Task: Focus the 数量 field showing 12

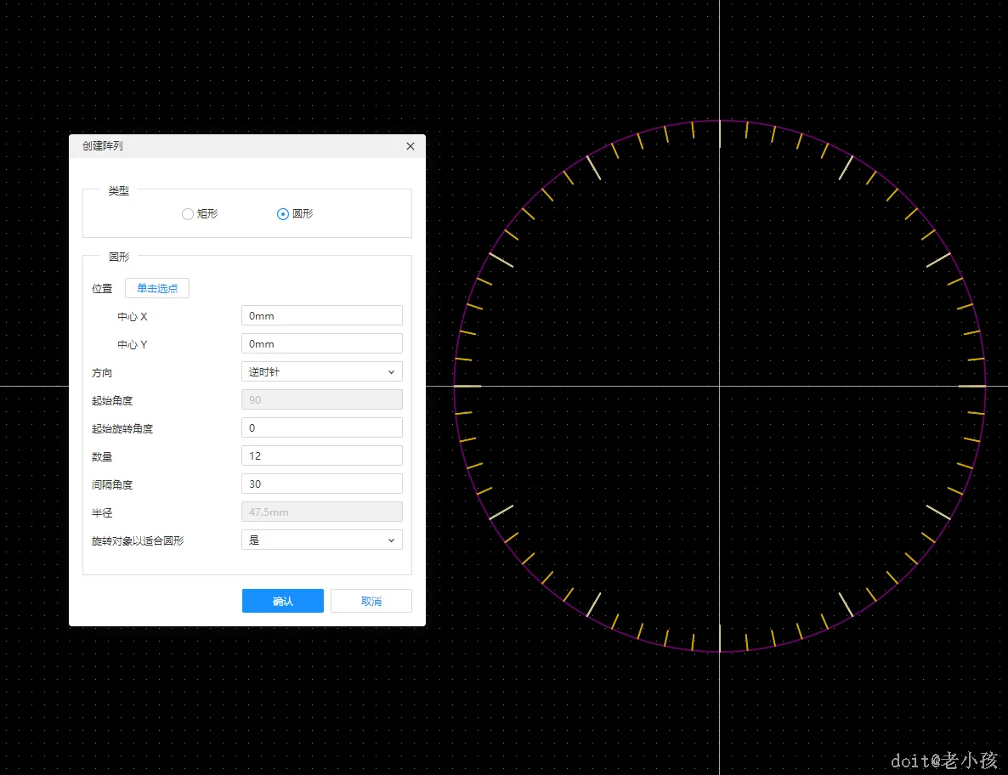Action: 322,455
